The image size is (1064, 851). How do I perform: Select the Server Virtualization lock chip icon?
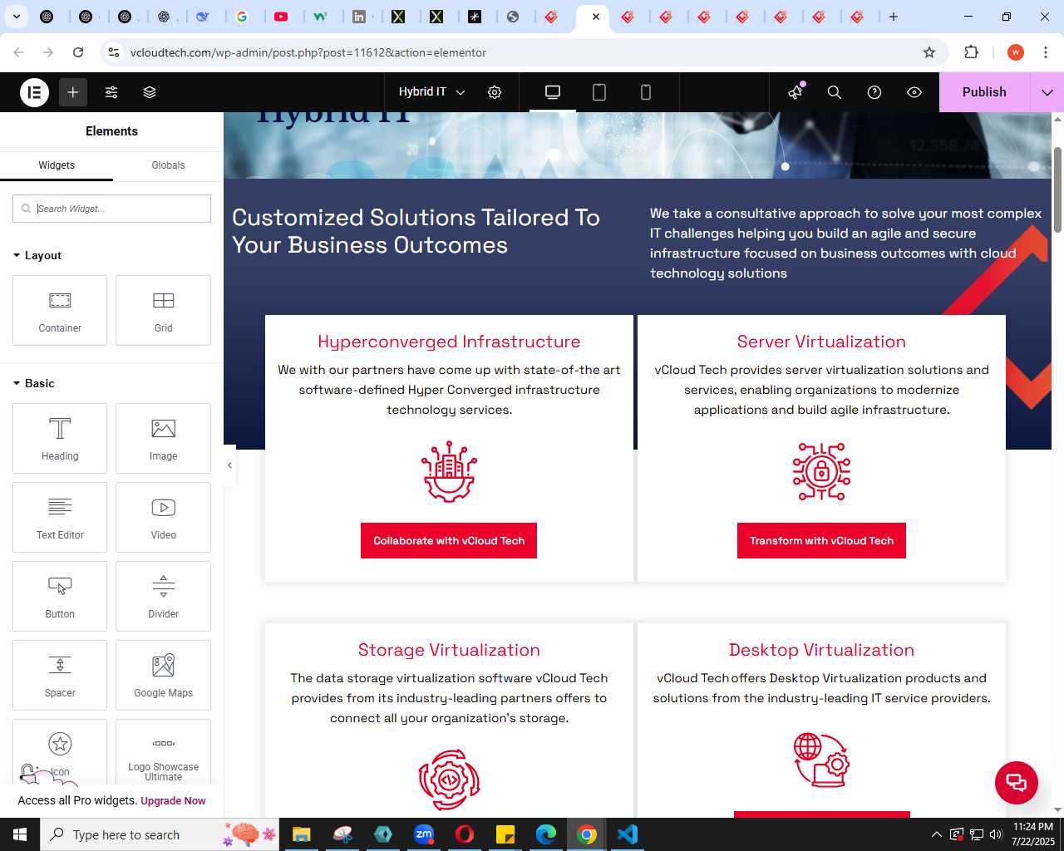pyautogui.click(x=821, y=472)
